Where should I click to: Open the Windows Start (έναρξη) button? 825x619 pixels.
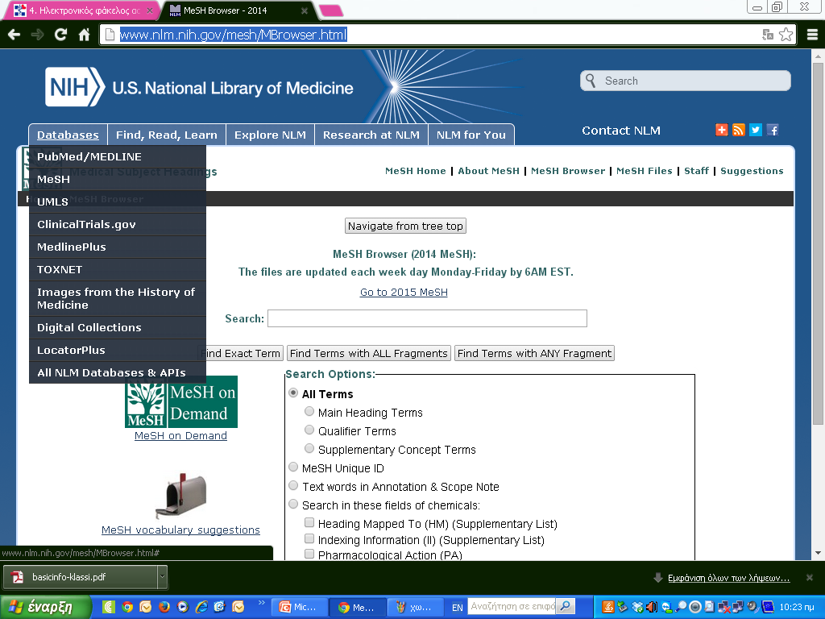(x=46, y=607)
